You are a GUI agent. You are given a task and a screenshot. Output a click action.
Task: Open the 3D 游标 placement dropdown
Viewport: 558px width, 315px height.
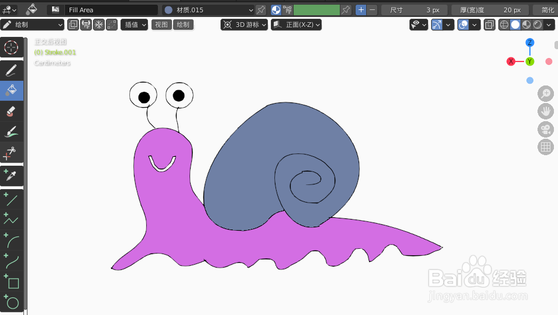244,25
